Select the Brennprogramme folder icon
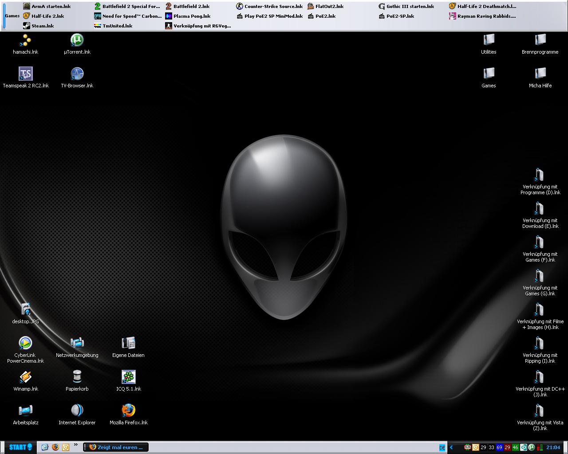568x454 pixels. click(x=540, y=44)
